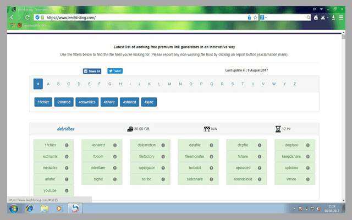The width and height of the screenshot is (352, 220).
Task: Open search engine selector dropdown
Action: 263,18
